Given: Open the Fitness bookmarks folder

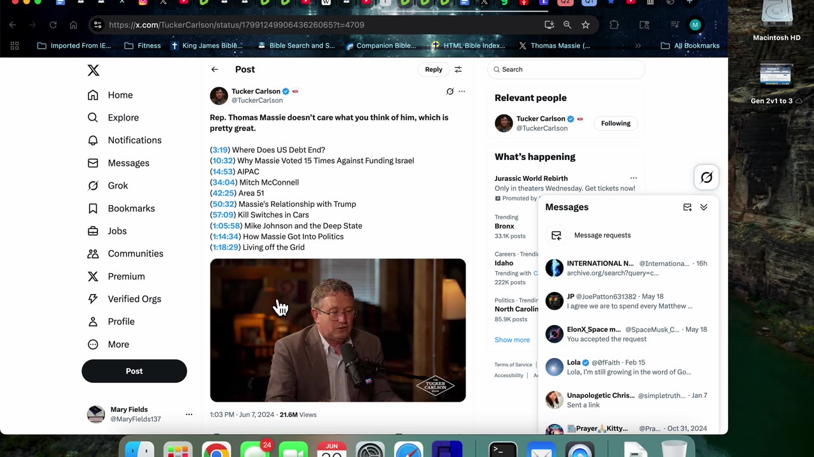Looking at the screenshot, I should point(142,46).
